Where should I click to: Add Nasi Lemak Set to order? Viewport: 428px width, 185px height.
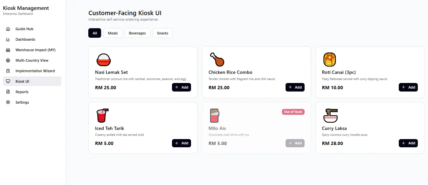pyautogui.click(x=182, y=87)
